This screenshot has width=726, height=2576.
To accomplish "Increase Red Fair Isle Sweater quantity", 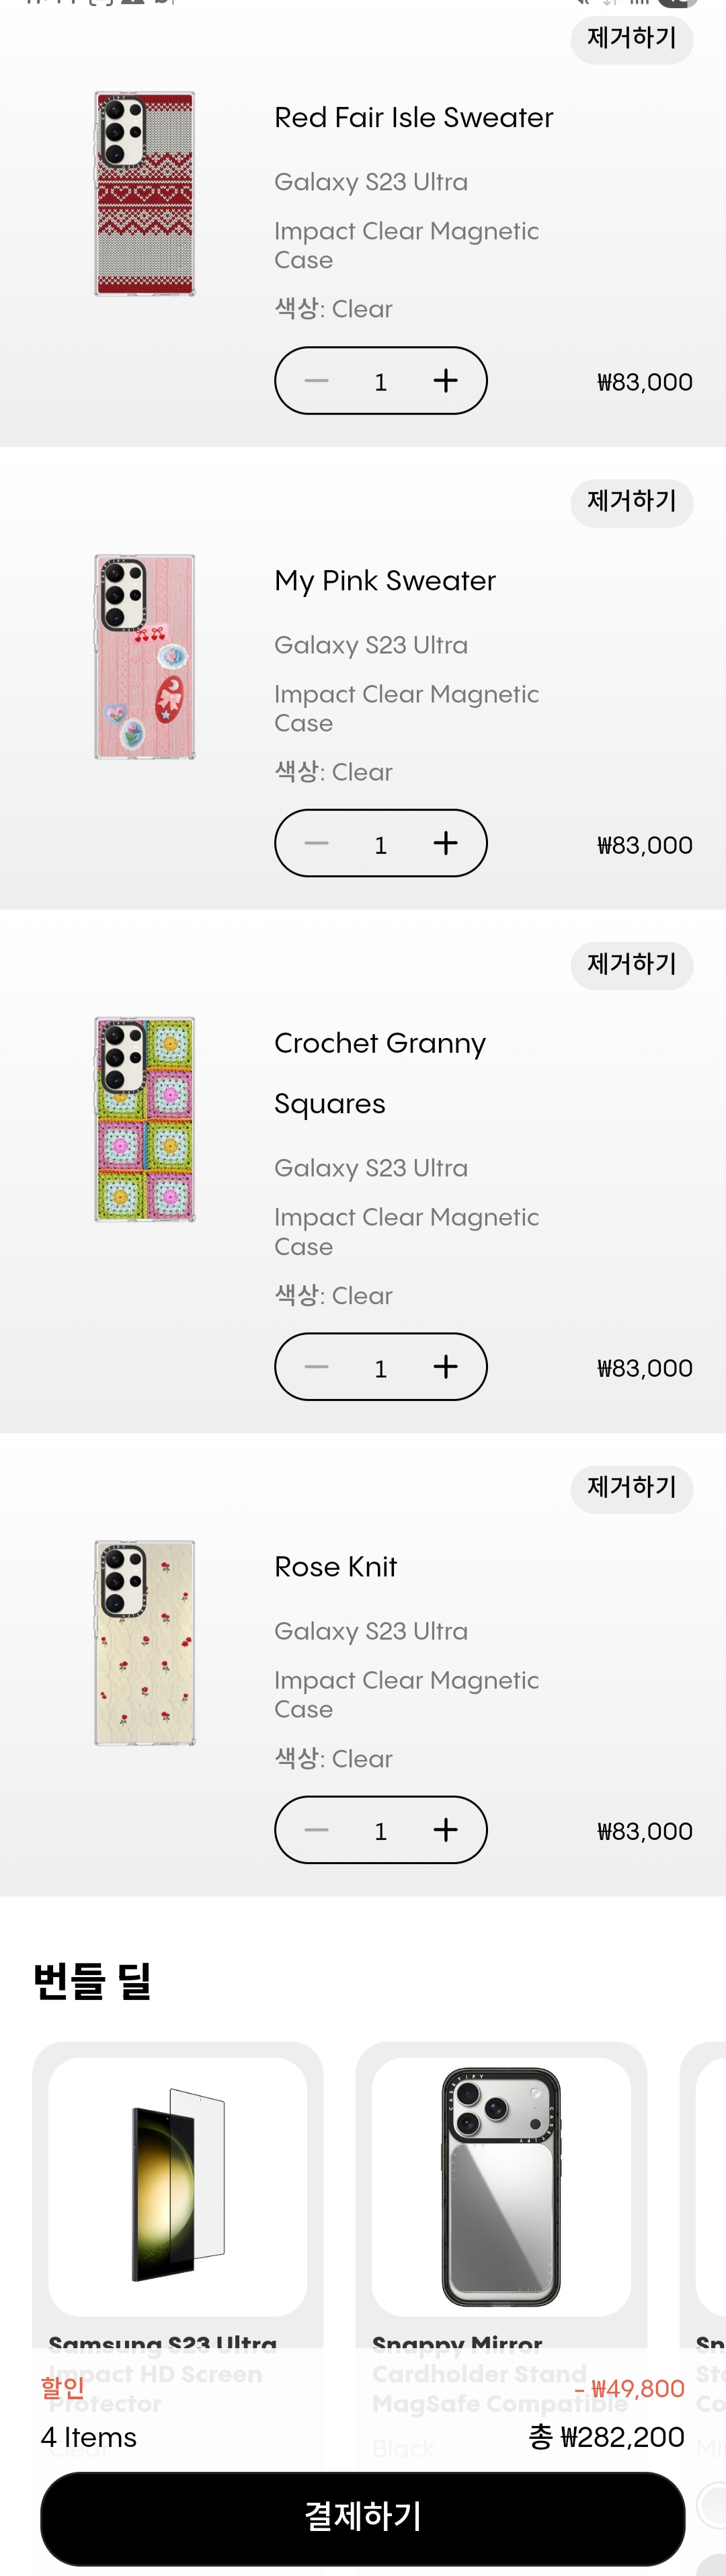I will tap(446, 381).
